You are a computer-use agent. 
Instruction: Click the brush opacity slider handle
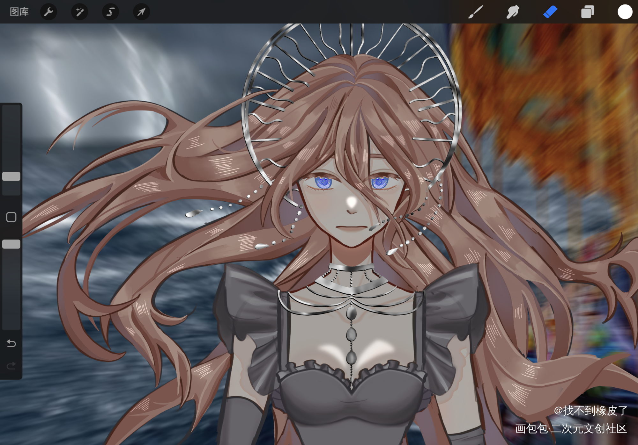coord(11,244)
